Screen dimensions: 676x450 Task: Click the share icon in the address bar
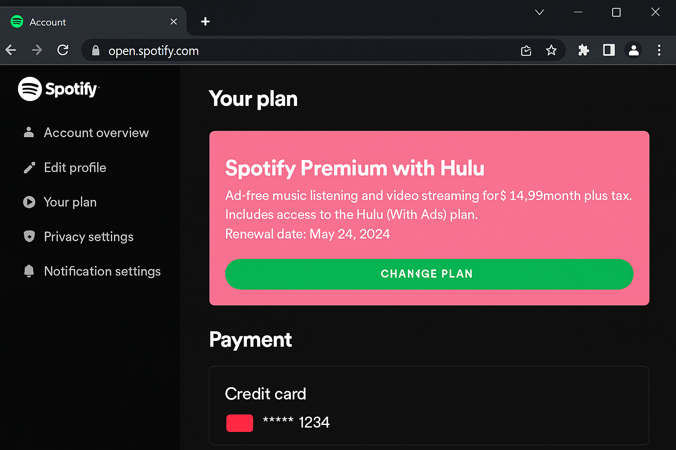click(526, 51)
